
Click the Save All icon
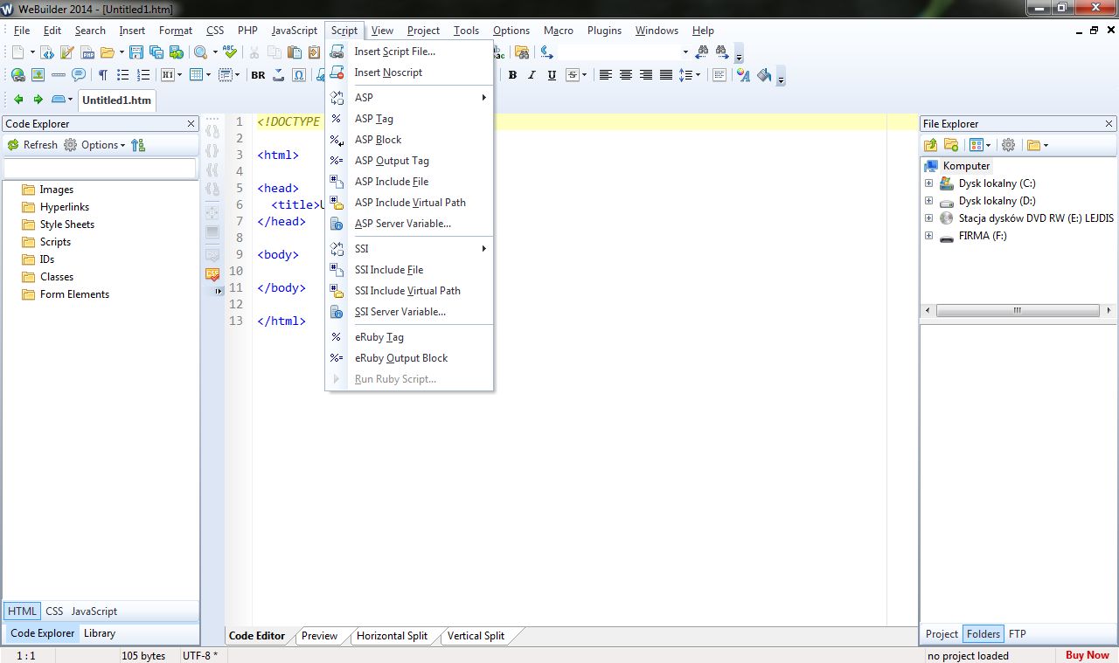click(x=156, y=52)
